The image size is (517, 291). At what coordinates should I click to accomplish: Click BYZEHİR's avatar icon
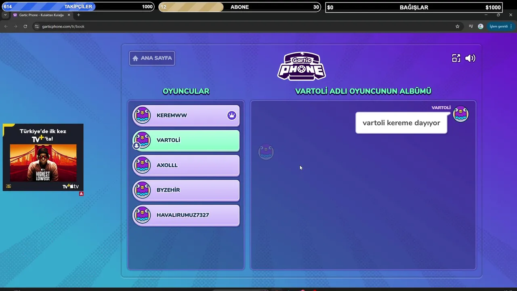pyautogui.click(x=142, y=190)
